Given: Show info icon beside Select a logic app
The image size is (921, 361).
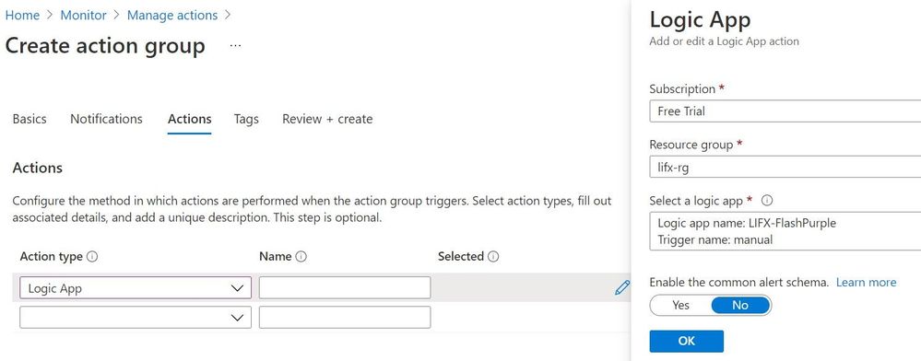Looking at the screenshot, I should click(x=767, y=200).
